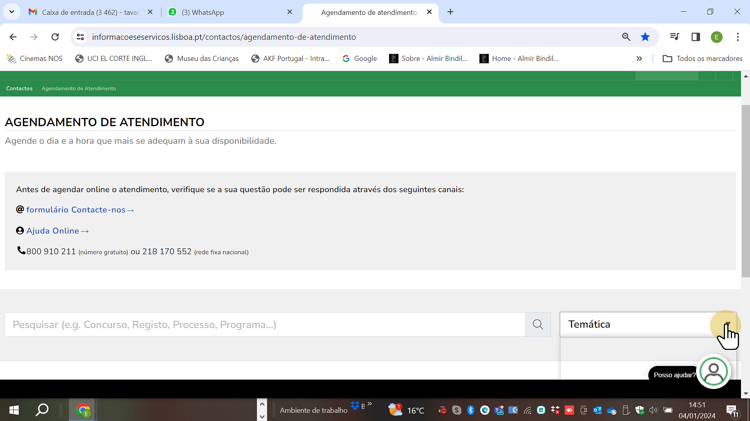Click the Chrome icon on the taskbar
The height and width of the screenshot is (421, 750).
(83, 410)
